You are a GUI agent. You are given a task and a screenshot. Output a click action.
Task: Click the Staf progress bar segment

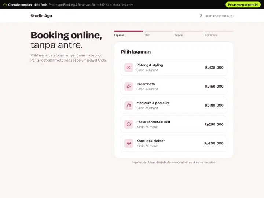(x=159, y=31)
